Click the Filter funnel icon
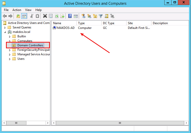This screenshot has height=133, width=191. [x=101, y=16]
